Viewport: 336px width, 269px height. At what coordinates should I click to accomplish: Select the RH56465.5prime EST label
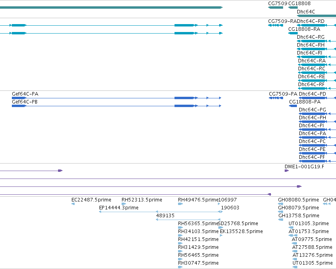tap(199, 255)
